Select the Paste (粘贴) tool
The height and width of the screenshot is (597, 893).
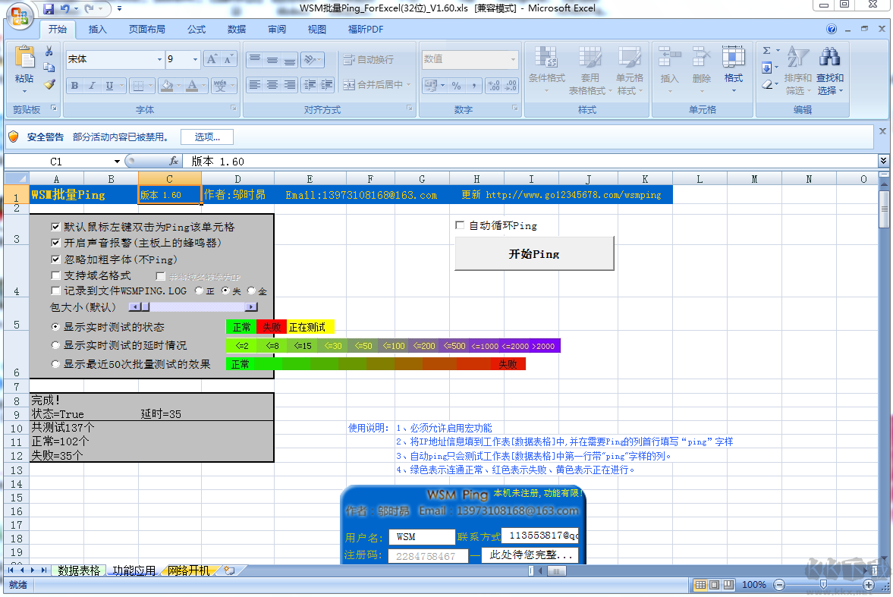coord(25,64)
